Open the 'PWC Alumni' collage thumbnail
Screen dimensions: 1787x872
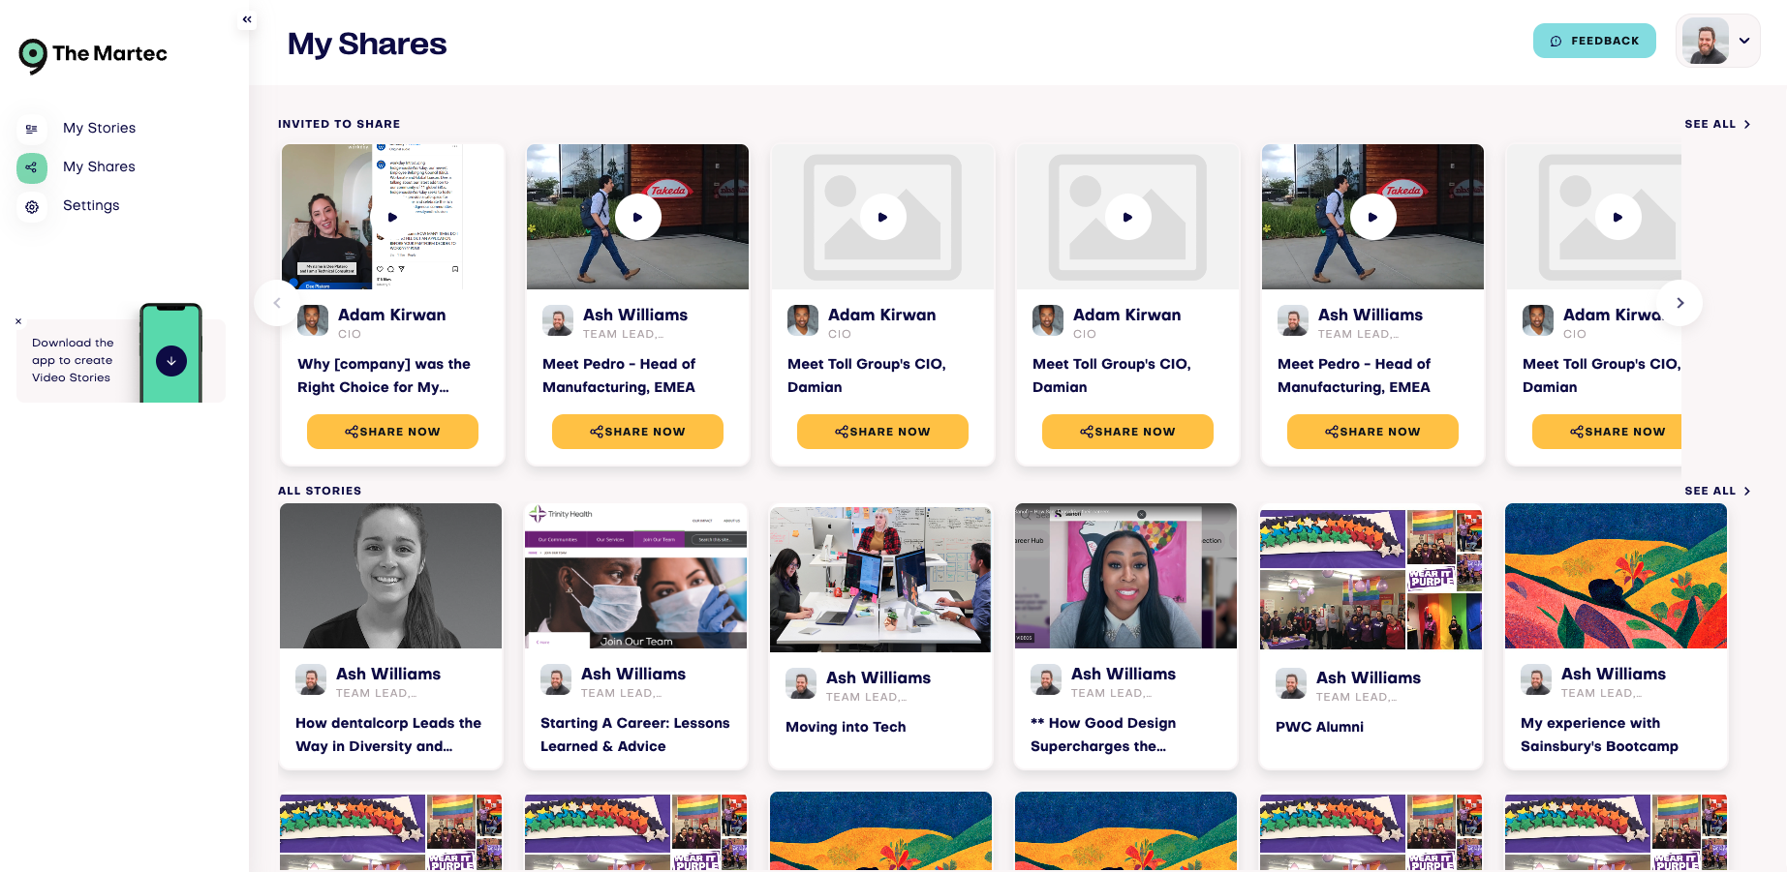coord(1371,580)
